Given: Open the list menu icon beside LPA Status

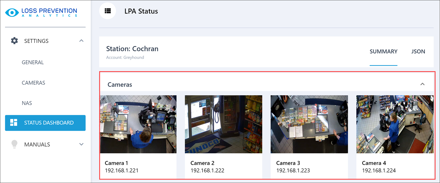Looking at the screenshot, I should pos(108,11).
